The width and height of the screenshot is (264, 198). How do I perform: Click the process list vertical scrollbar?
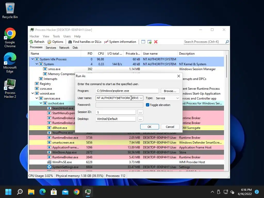coord(227,67)
